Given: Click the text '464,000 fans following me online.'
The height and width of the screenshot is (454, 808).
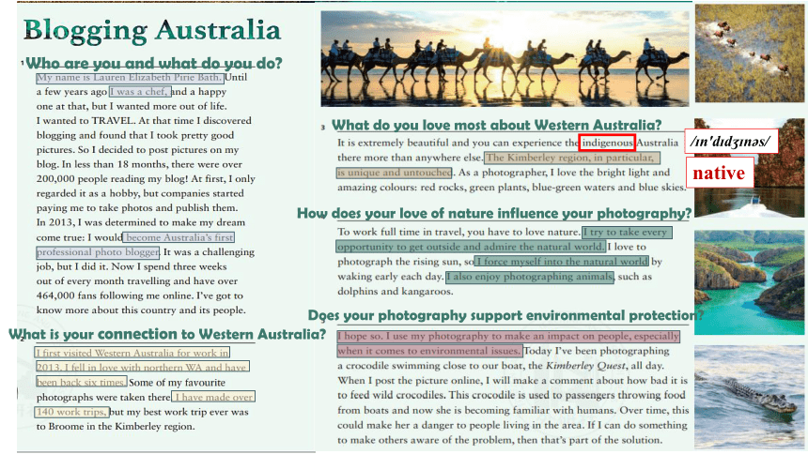Looking at the screenshot, I should [x=115, y=295].
